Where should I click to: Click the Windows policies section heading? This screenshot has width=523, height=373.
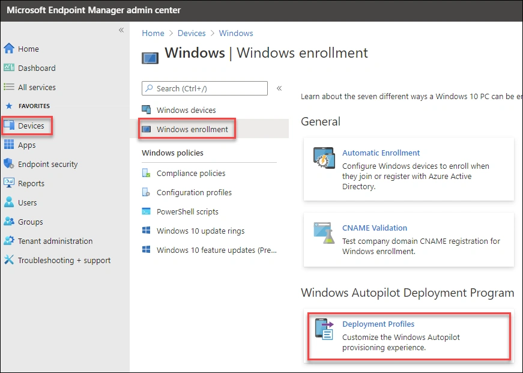coord(172,153)
